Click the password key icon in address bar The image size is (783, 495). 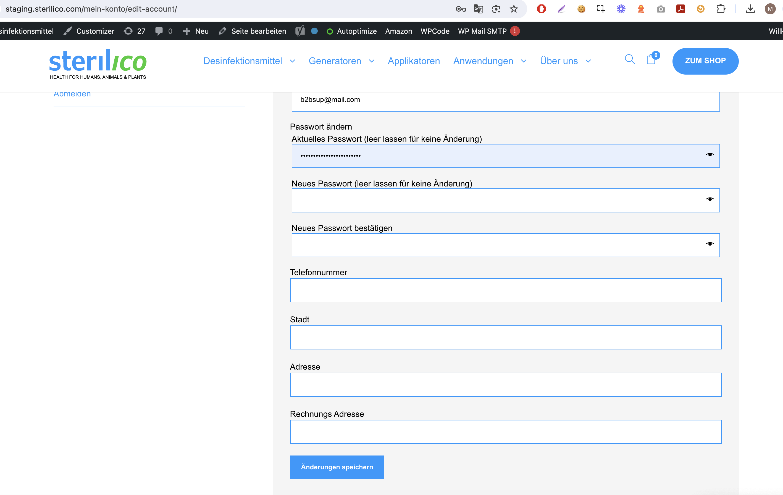pos(461,9)
